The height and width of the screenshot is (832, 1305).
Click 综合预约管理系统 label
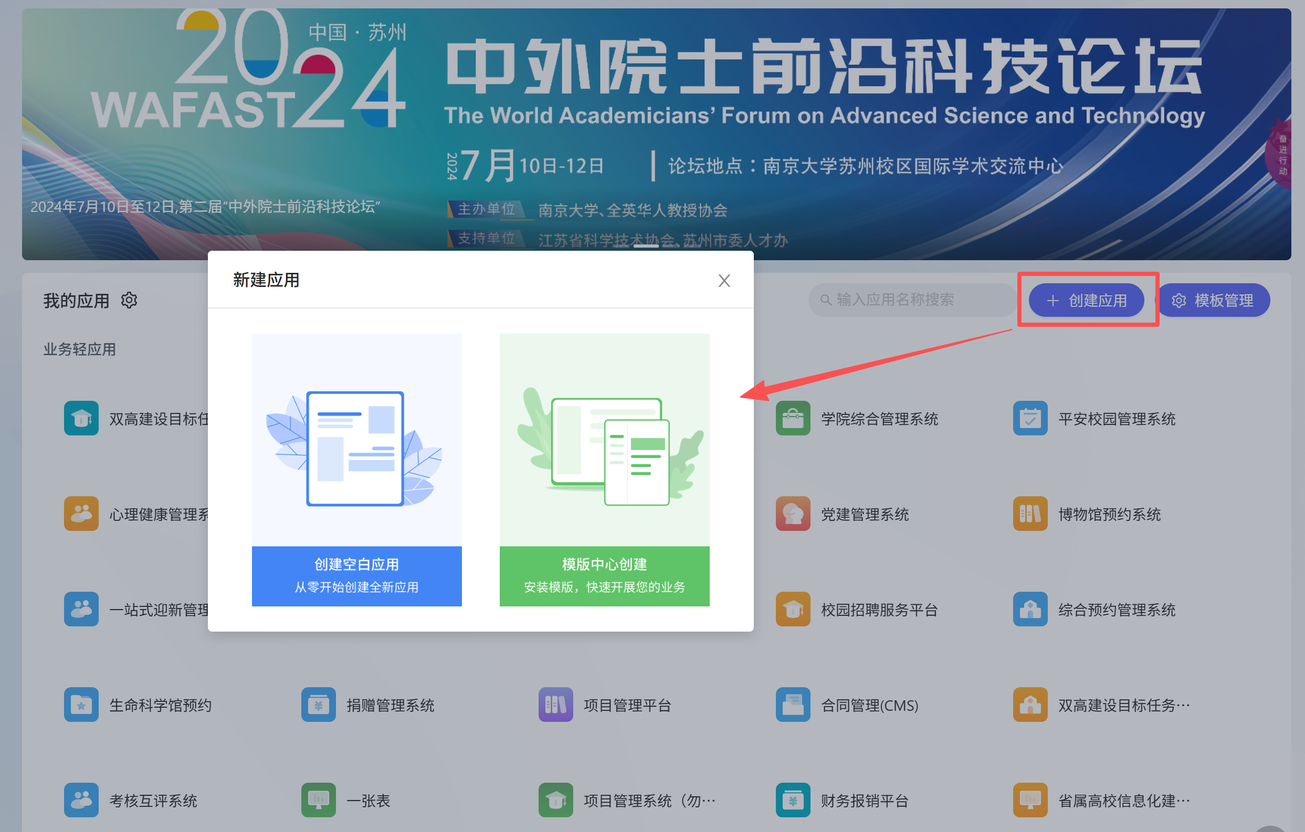(1117, 610)
